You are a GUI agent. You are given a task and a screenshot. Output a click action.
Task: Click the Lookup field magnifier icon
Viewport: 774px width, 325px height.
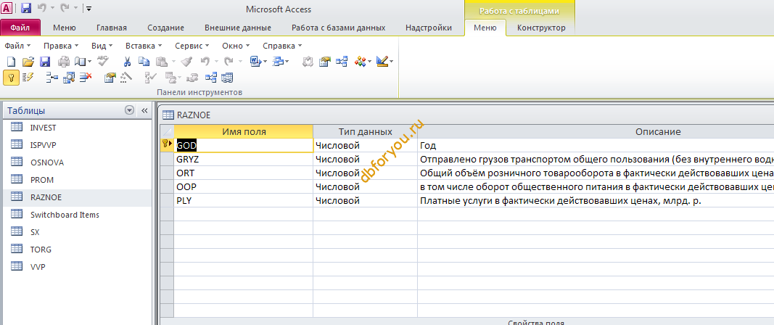(69, 78)
